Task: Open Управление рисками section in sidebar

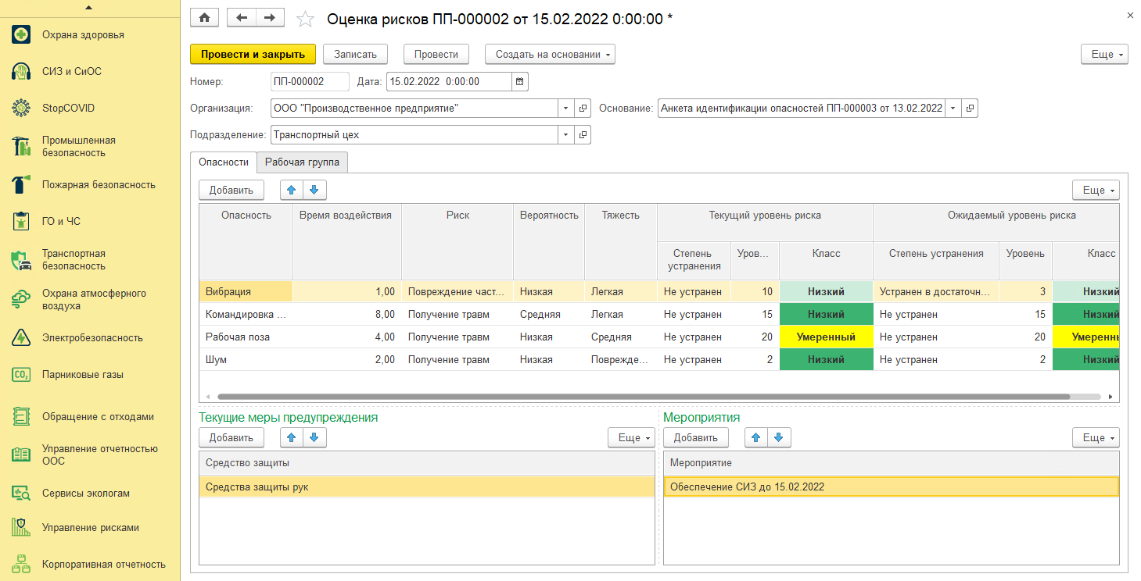Action: click(x=91, y=527)
